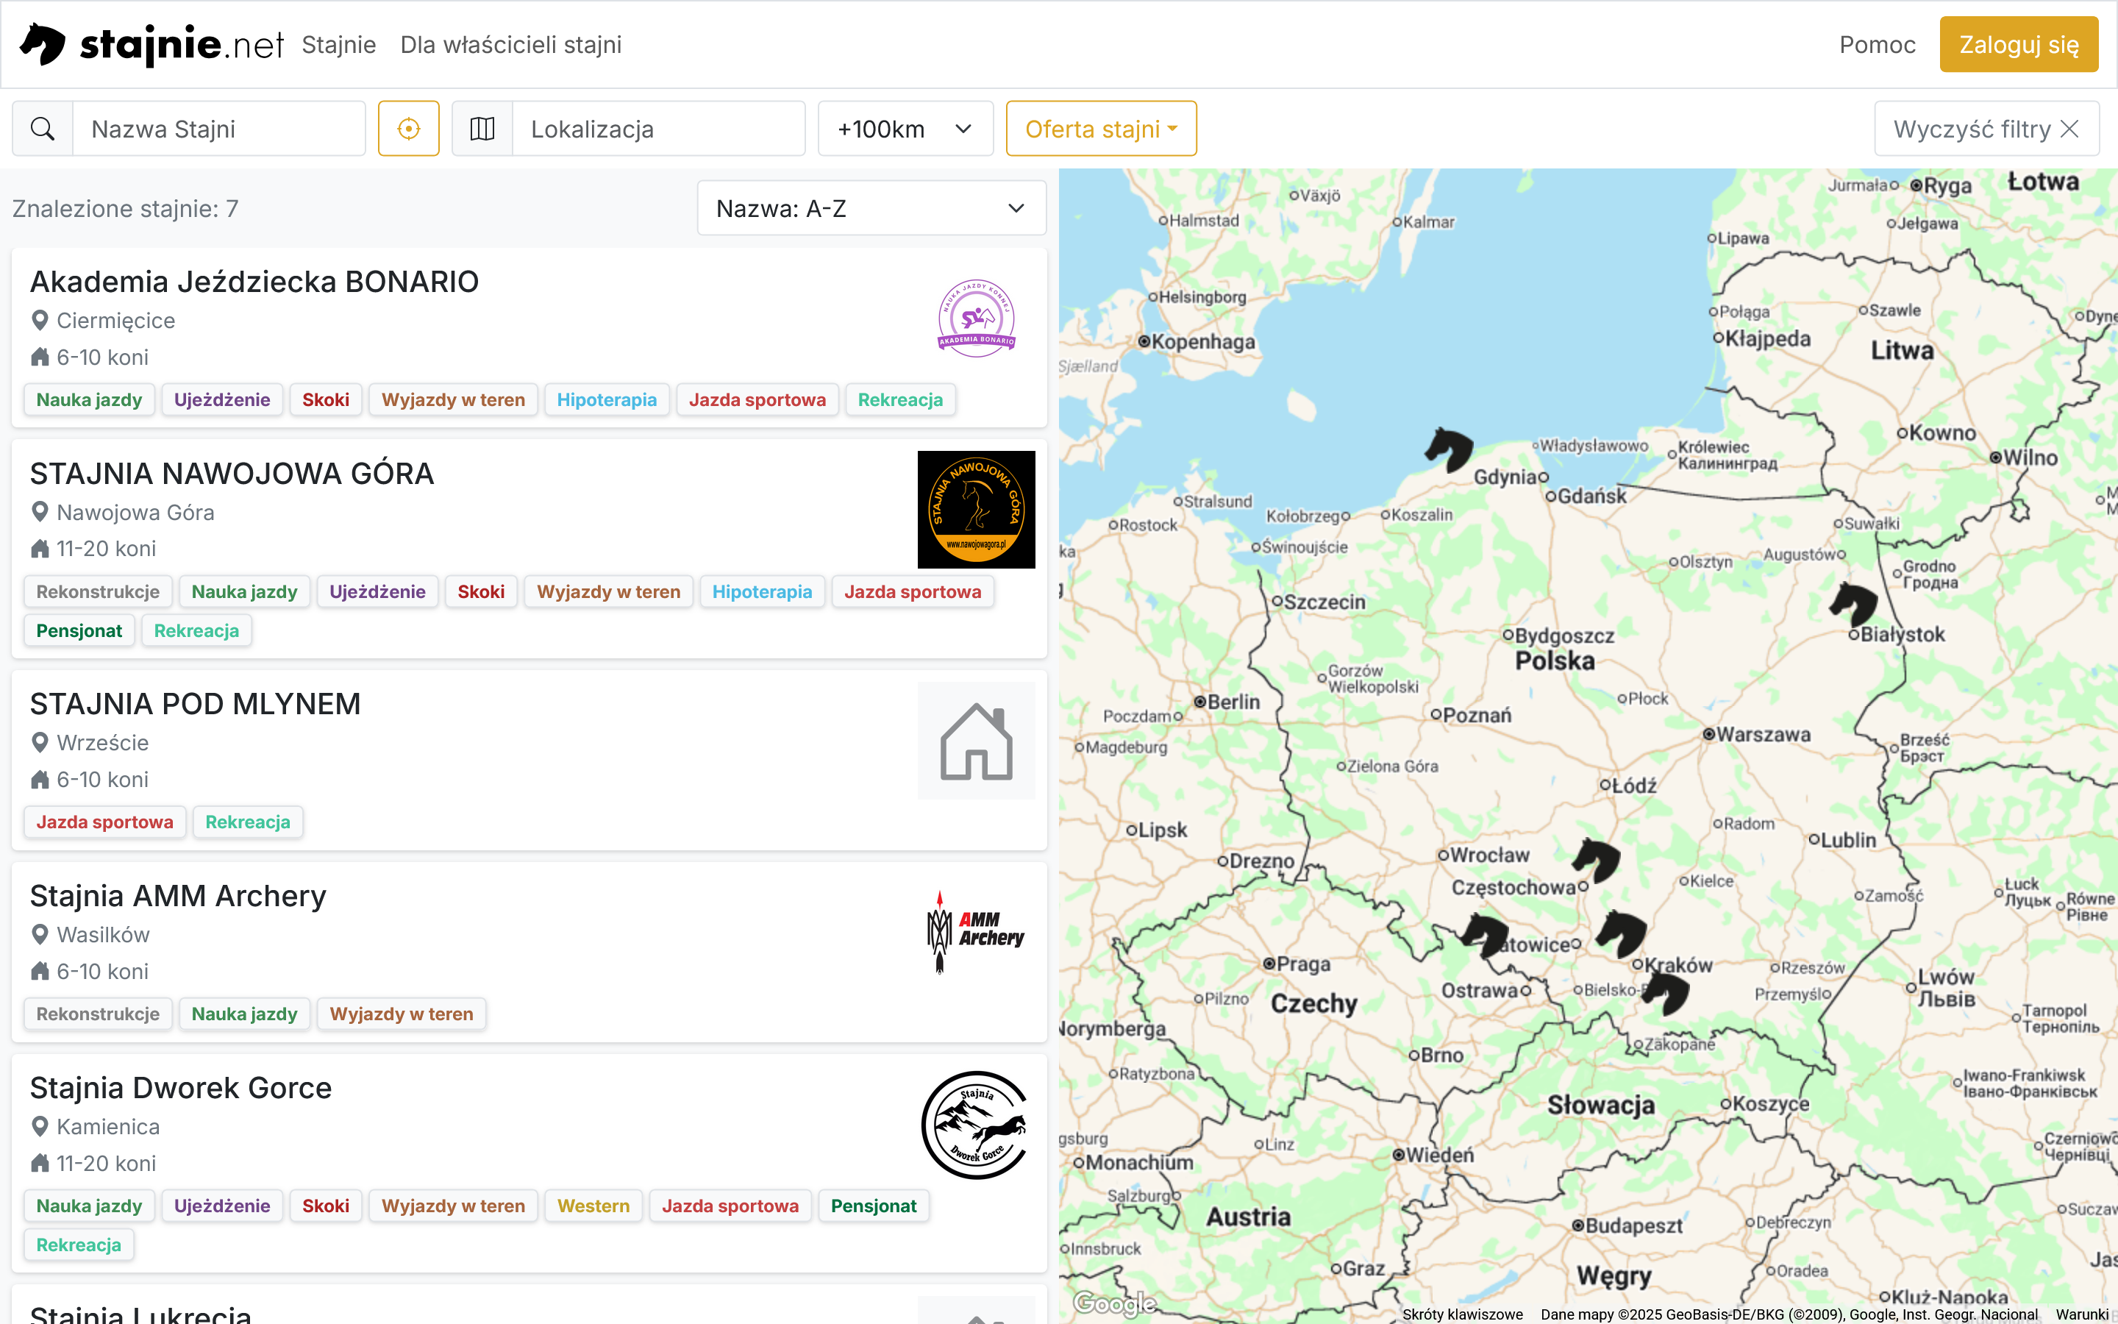This screenshot has width=2118, height=1324.
Task: Use my current location target button
Action: [409, 129]
